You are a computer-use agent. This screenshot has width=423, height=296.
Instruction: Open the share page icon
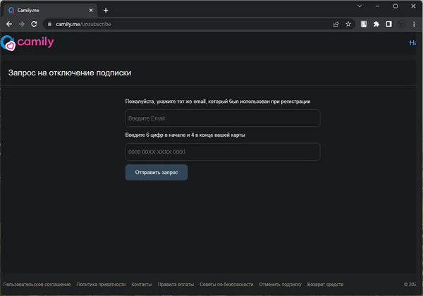[x=336, y=23]
